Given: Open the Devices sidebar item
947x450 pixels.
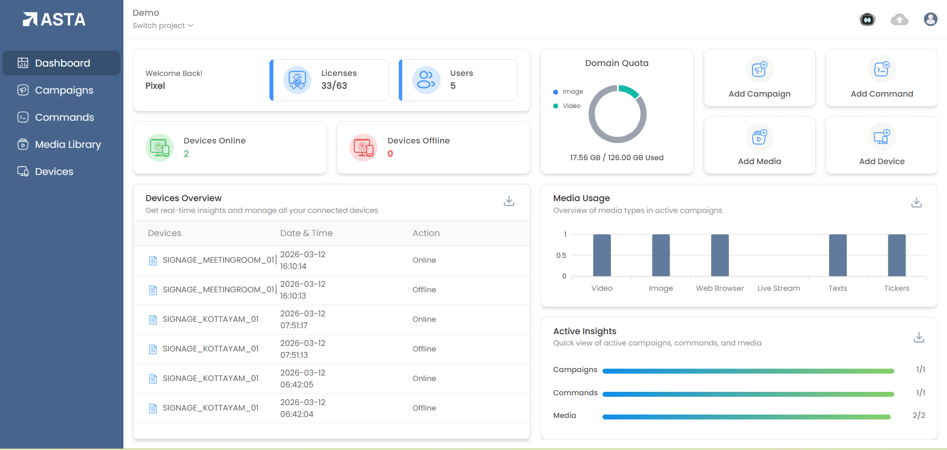Looking at the screenshot, I should point(54,172).
